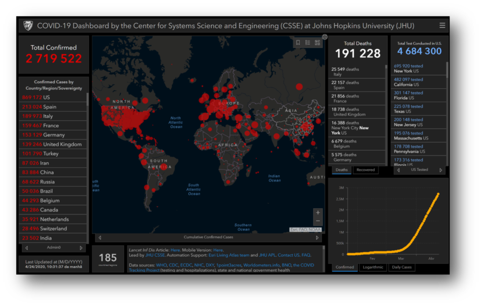
Task: Open the ECDC data source link
Action: pyautogui.click(x=186, y=265)
